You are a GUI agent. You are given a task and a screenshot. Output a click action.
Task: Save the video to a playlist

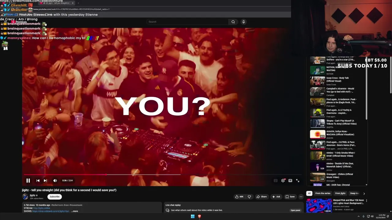coord(290,197)
